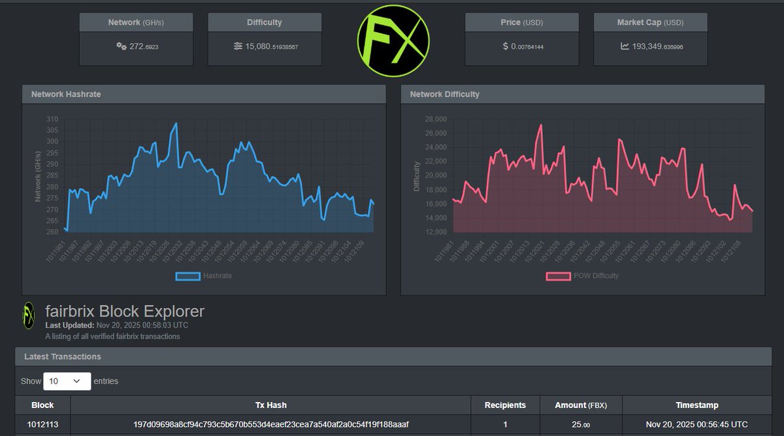784x436 pixels.
Task: Sort by the Tx Hash column header
Action: click(x=270, y=405)
